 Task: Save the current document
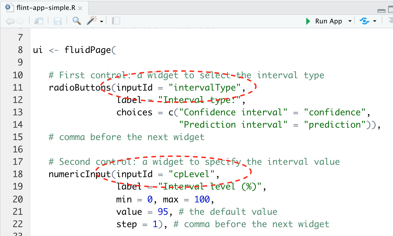(x=58, y=21)
